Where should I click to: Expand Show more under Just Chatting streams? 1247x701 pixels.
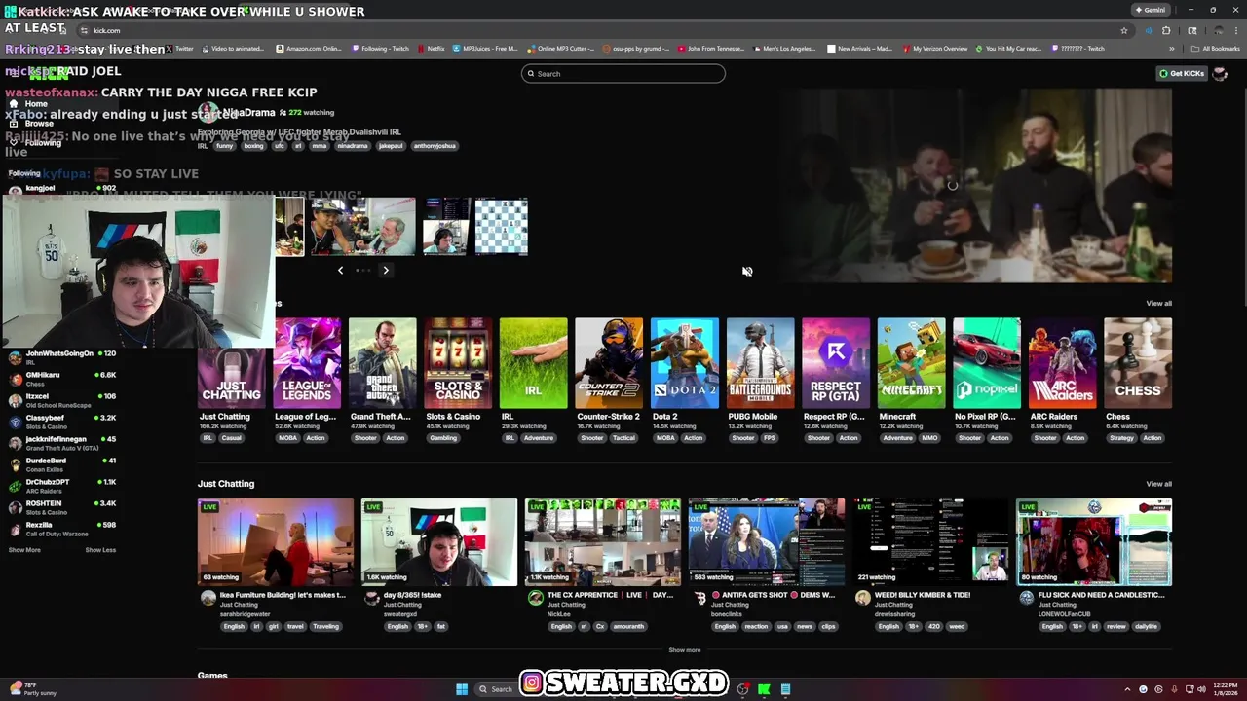(684, 650)
